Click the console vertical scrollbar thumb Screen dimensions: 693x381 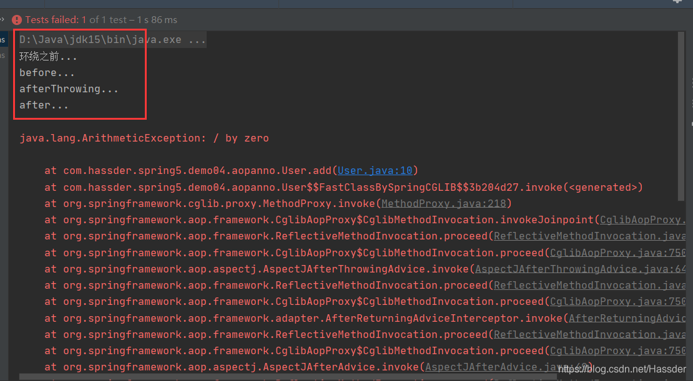[x=681, y=116]
